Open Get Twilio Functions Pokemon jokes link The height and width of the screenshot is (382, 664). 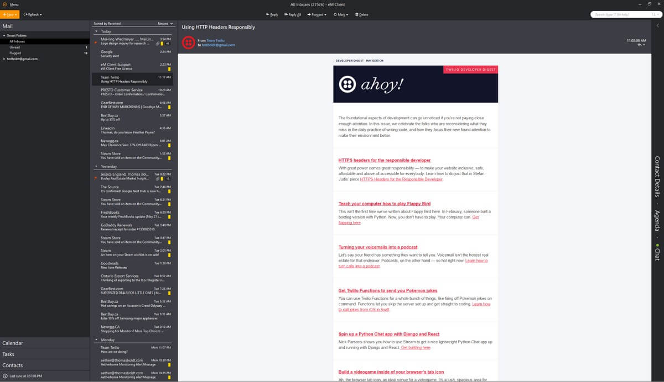click(388, 290)
